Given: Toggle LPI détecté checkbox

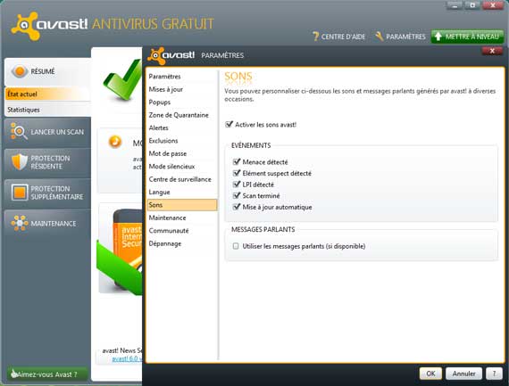Looking at the screenshot, I should coord(237,185).
